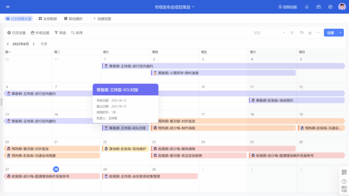Open the QR code icon at bottom right
Viewport: 349px width, 196px height.
click(x=344, y=172)
